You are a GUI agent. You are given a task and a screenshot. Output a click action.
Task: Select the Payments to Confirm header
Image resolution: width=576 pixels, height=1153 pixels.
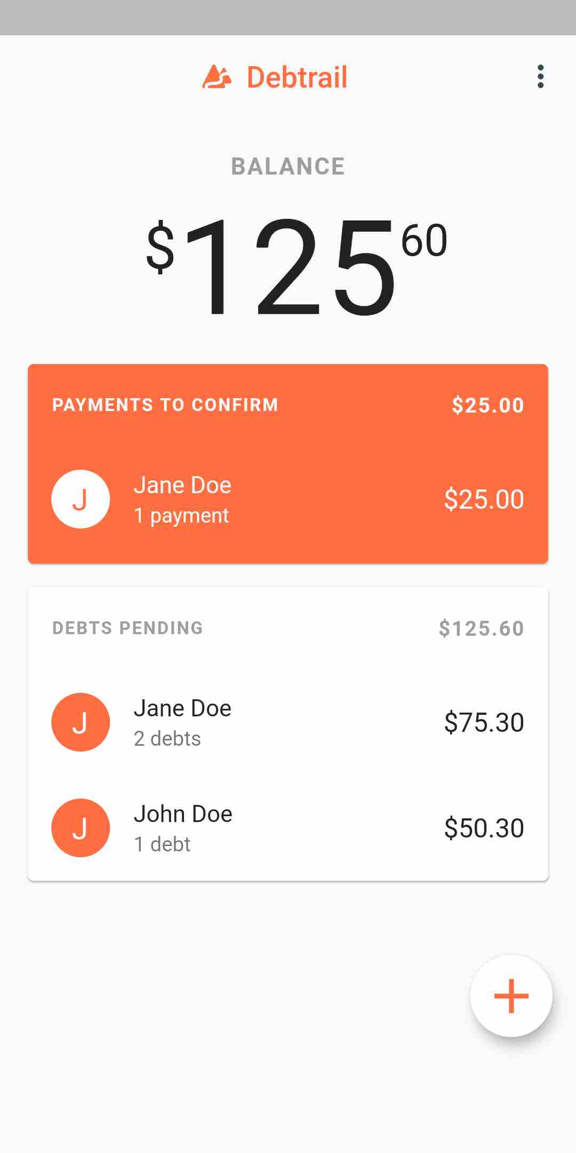coord(165,405)
